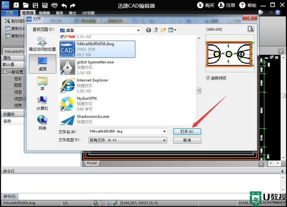
Task: Click the grid dots icon in status bar
Action: [x=102, y=203]
